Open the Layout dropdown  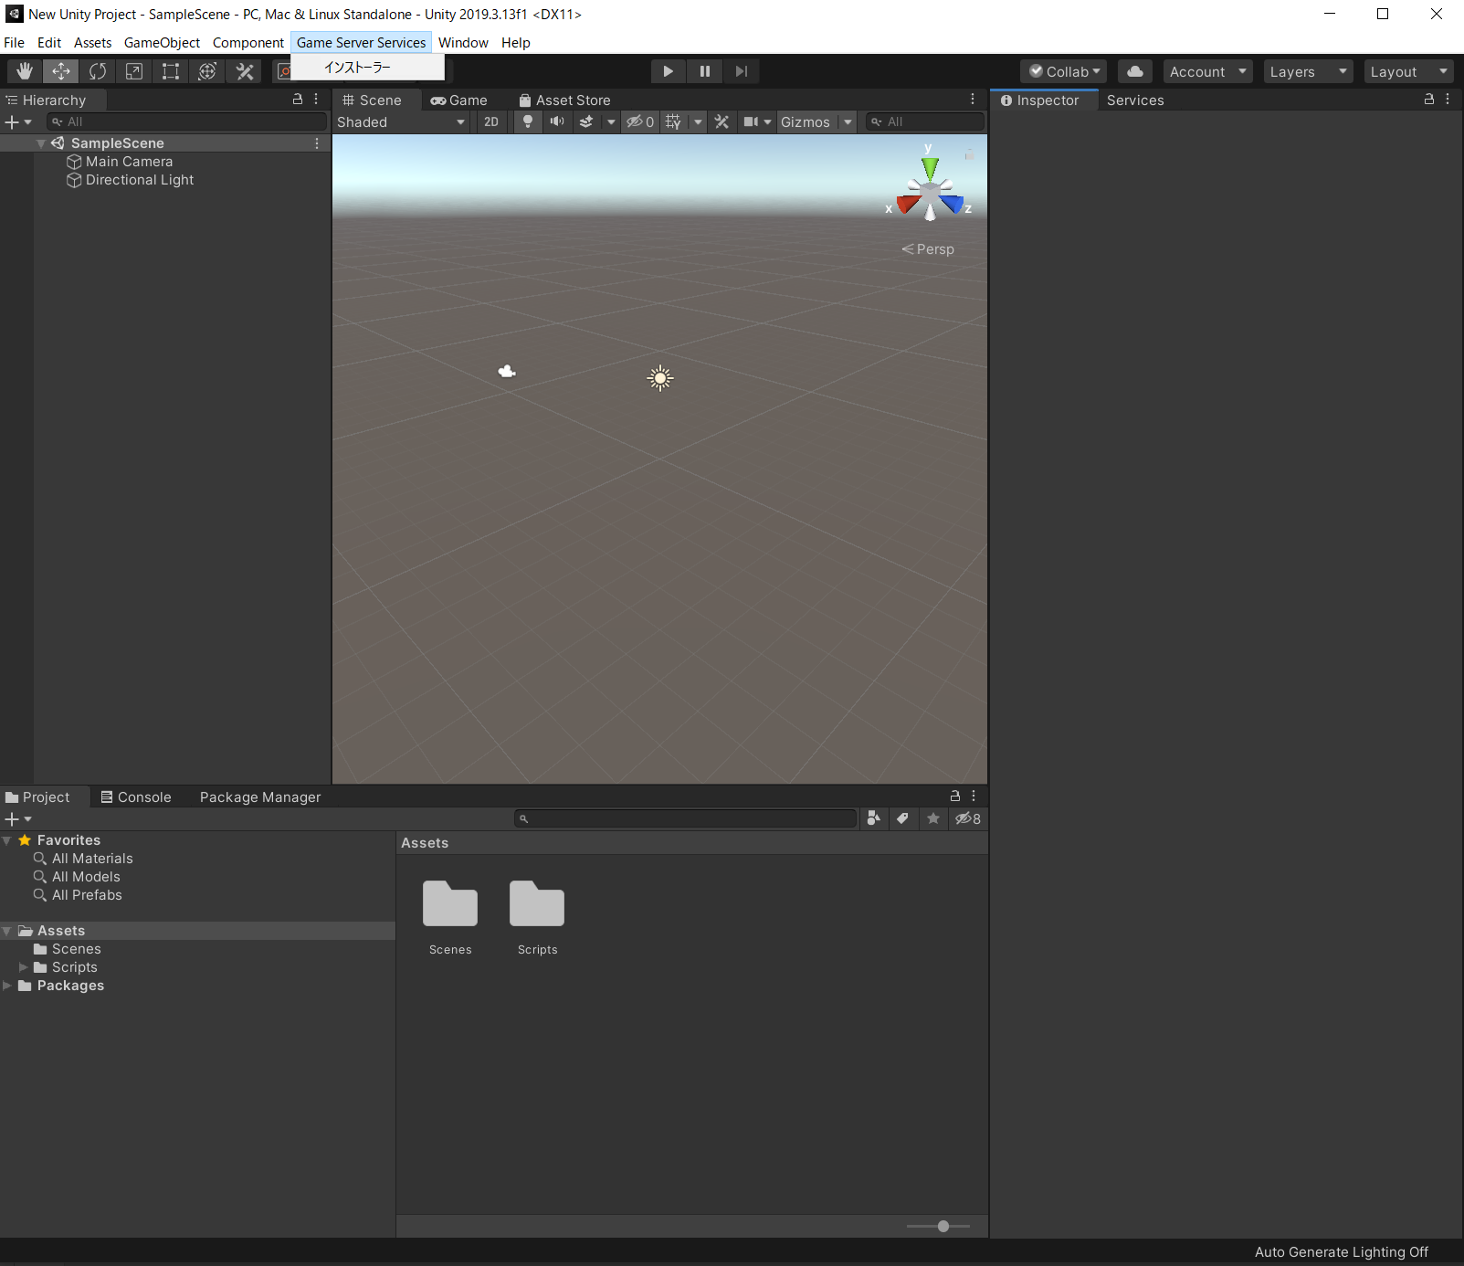point(1408,71)
